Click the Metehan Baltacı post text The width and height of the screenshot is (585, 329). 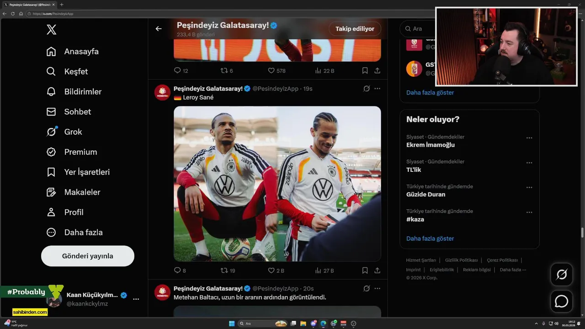(250, 297)
